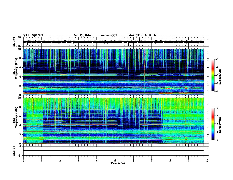The width and height of the screenshot is (233, 180).
Task: Click the "4" kHz tick on ch.2 frequency axis
Action: pos(21,125)
